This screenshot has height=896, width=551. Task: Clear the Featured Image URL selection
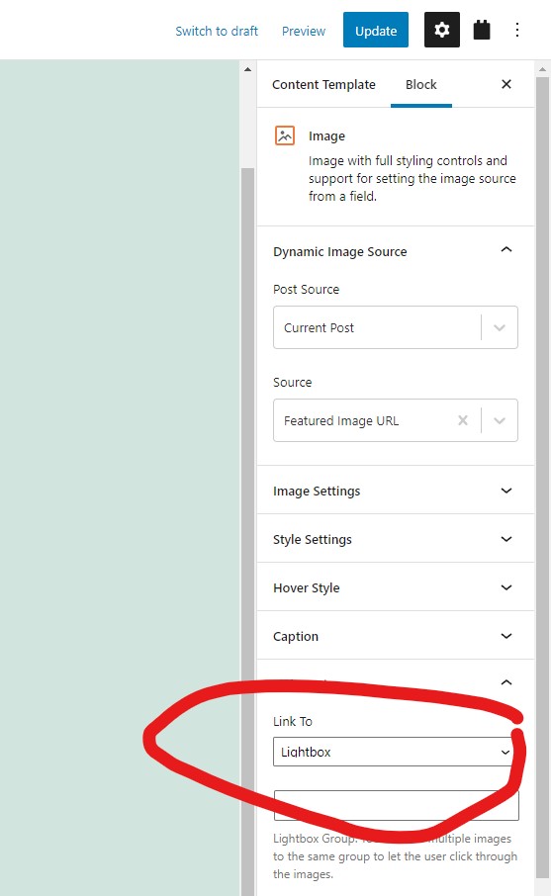click(x=463, y=420)
